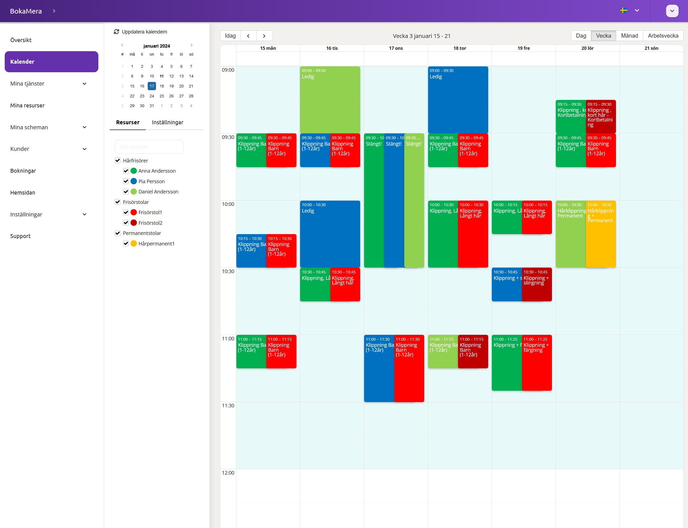The height and width of the screenshot is (528, 688).
Task: Toggle the Frisörstol2 checkbox
Action: coord(126,223)
